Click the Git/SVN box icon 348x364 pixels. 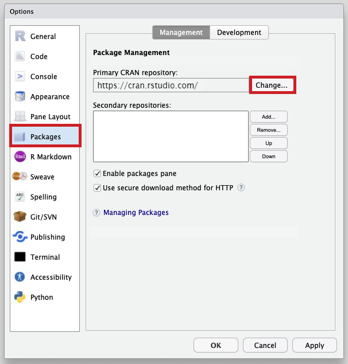tap(20, 217)
